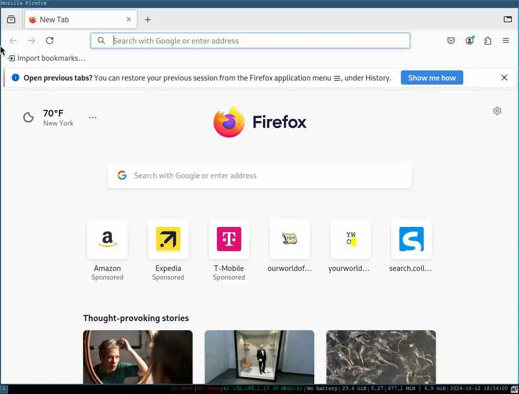Open the weather widget options menu
519x394 pixels.
(93, 117)
